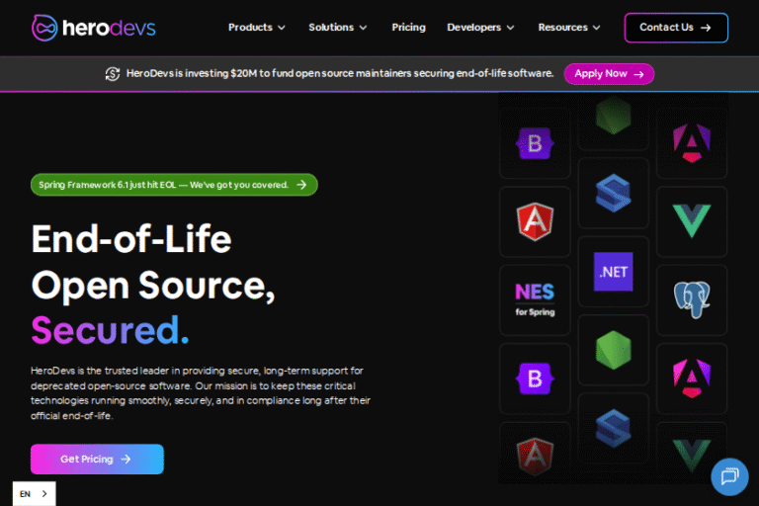Click the blue S logo above the .NET tile
The width and height of the screenshot is (759, 506).
pos(613,193)
